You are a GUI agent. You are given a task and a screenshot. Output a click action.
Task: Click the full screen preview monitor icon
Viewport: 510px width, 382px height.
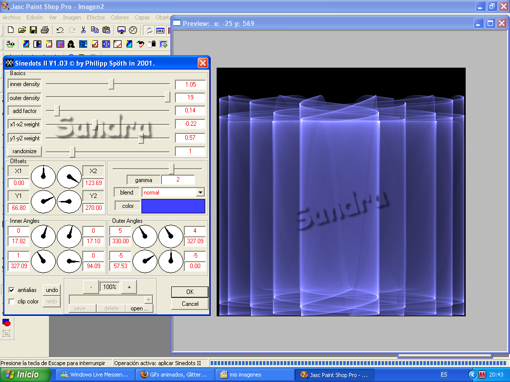pyautogui.click(x=122, y=30)
